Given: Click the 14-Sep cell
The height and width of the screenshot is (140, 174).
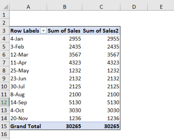Looking at the screenshot, I should [x=28, y=102].
